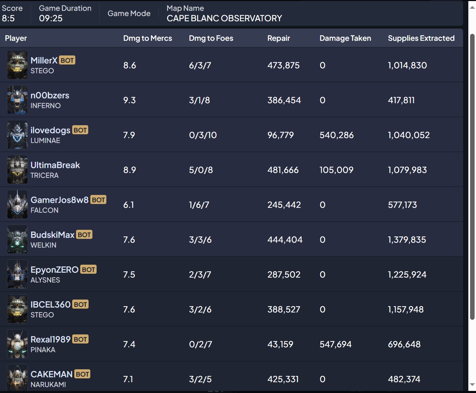Select player name BudskiMax
The height and width of the screenshot is (393, 476).
[53, 235]
